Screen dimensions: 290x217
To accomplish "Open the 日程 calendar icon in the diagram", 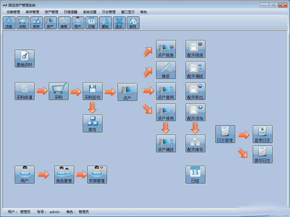I will (x=195, y=175).
